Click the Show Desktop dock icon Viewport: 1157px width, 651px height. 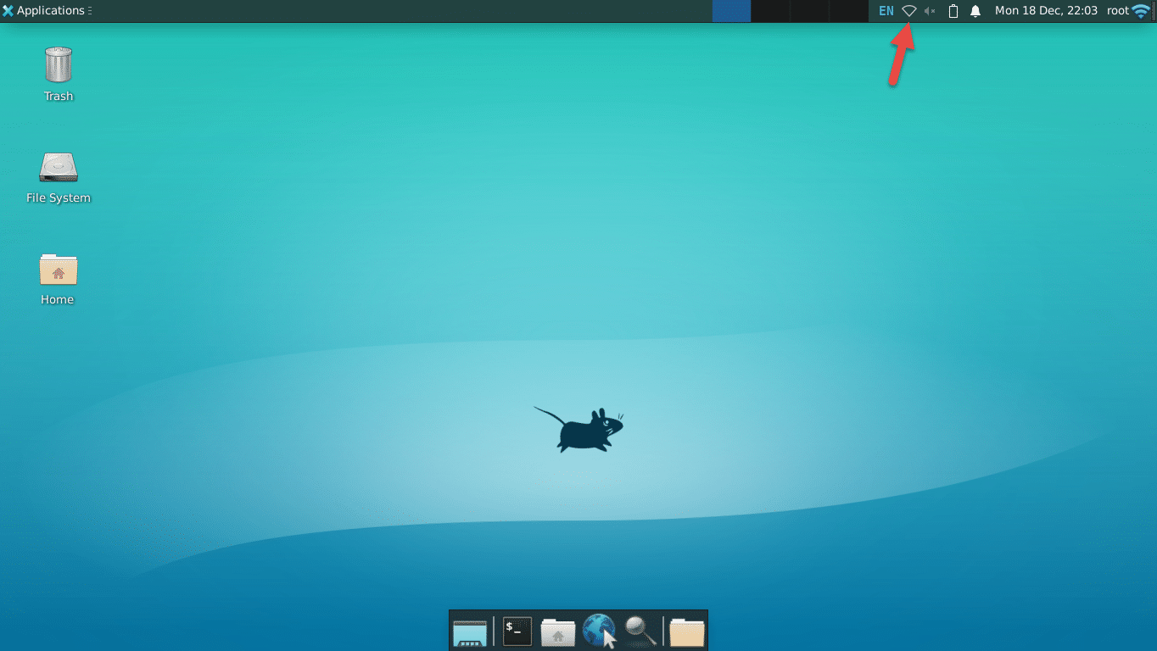click(470, 632)
